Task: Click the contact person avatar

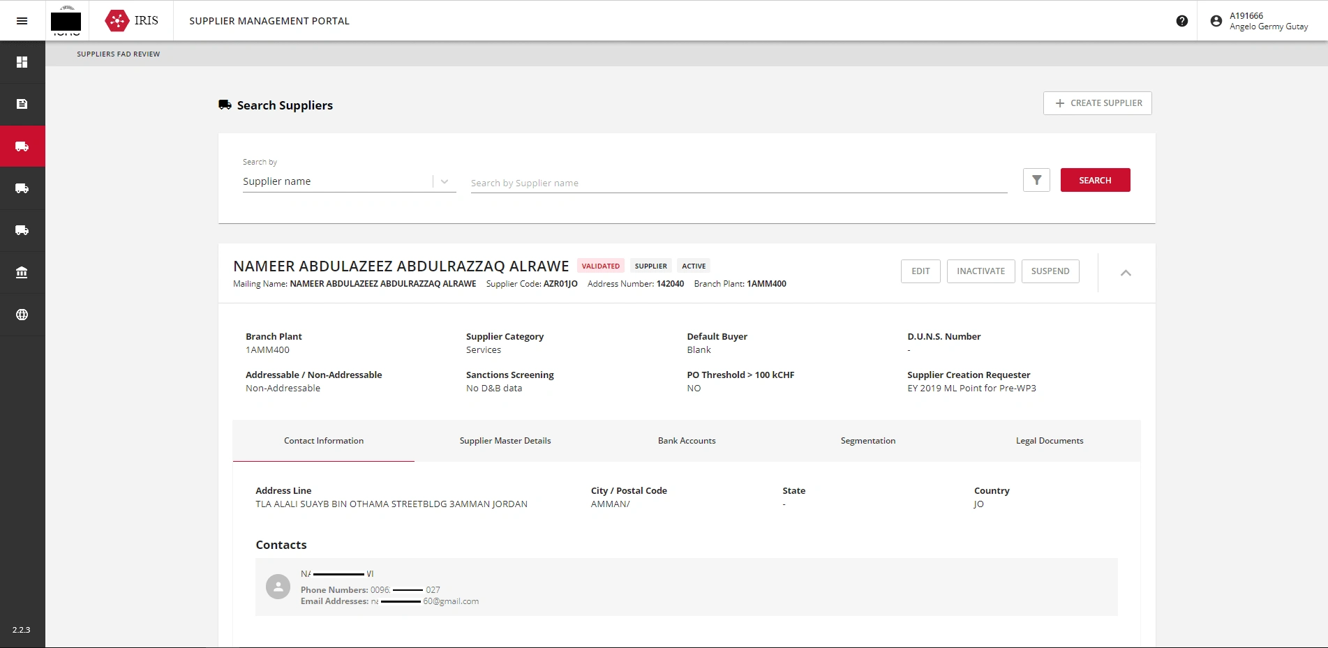Action: tap(278, 587)
